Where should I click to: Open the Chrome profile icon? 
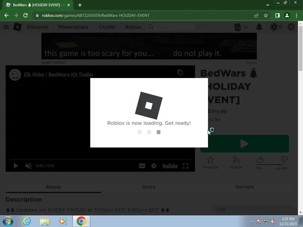287,15
